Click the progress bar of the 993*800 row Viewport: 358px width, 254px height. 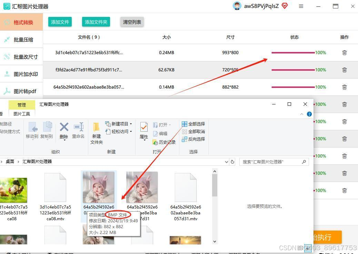click(293, 52)
